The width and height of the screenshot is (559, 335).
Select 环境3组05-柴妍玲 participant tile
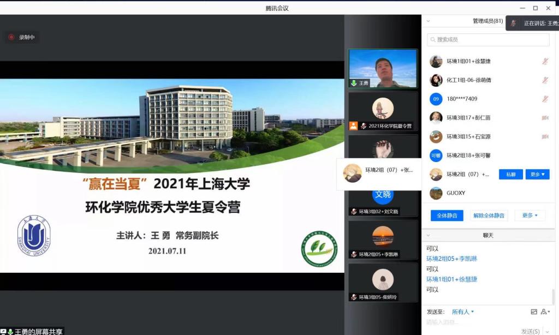(x=383, y=283)
